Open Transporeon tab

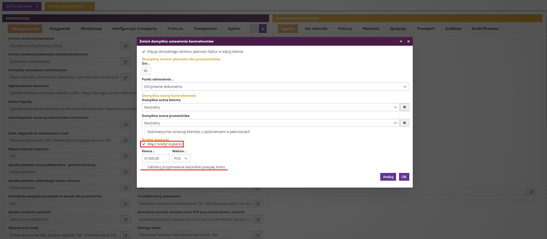pos(205,29)
